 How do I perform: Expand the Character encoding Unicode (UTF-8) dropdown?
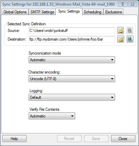click(72, 79)
